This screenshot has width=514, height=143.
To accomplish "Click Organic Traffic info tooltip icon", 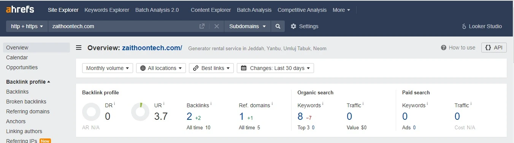I will pos(363,103).
